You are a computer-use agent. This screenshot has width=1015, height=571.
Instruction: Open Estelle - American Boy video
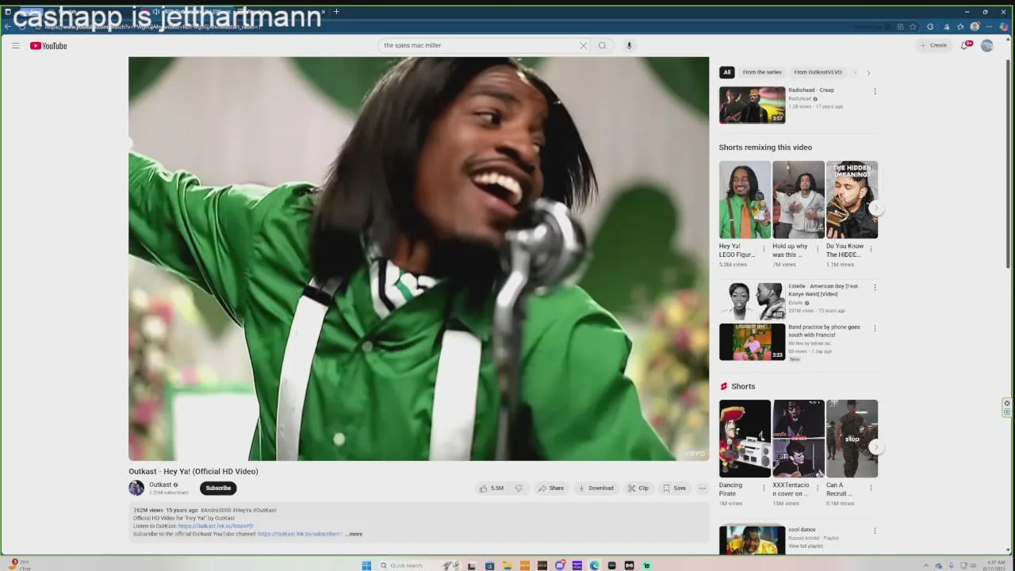752,301
